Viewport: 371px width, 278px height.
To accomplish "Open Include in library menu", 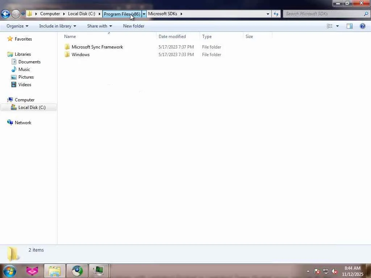I will (x=58, y=26).
